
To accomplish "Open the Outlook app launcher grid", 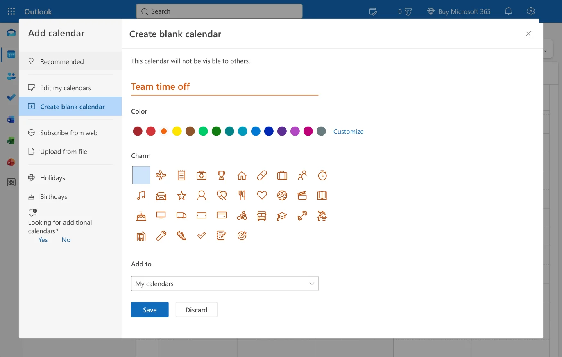I will pos(11,11).
